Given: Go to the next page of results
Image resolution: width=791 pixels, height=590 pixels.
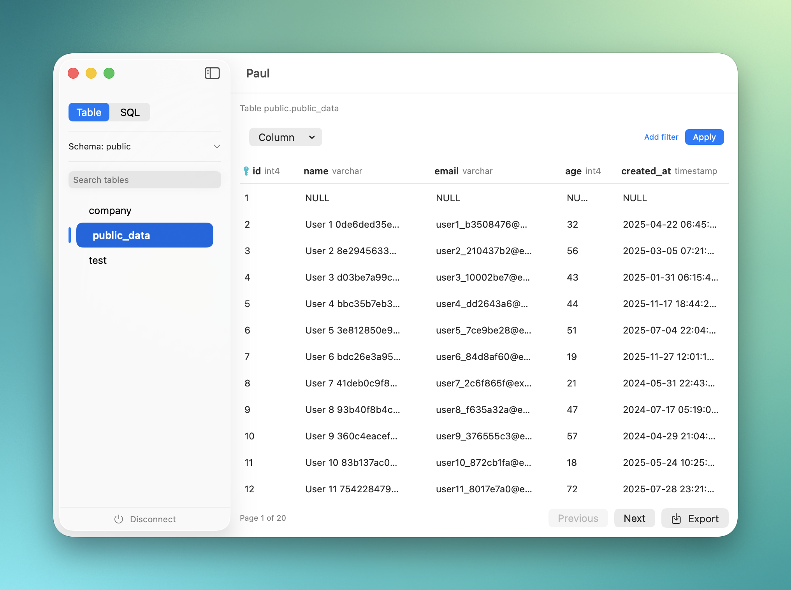Looking at the screenshot, I should (634, 518).
